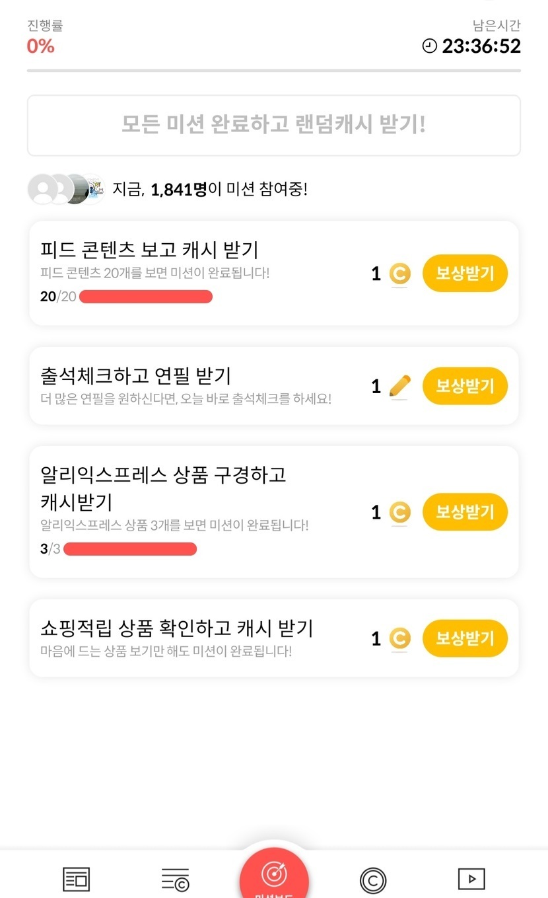Tap the AliExpress 3/3 progress bar
This screenshot has height=898, width=548.
point(130,549)
